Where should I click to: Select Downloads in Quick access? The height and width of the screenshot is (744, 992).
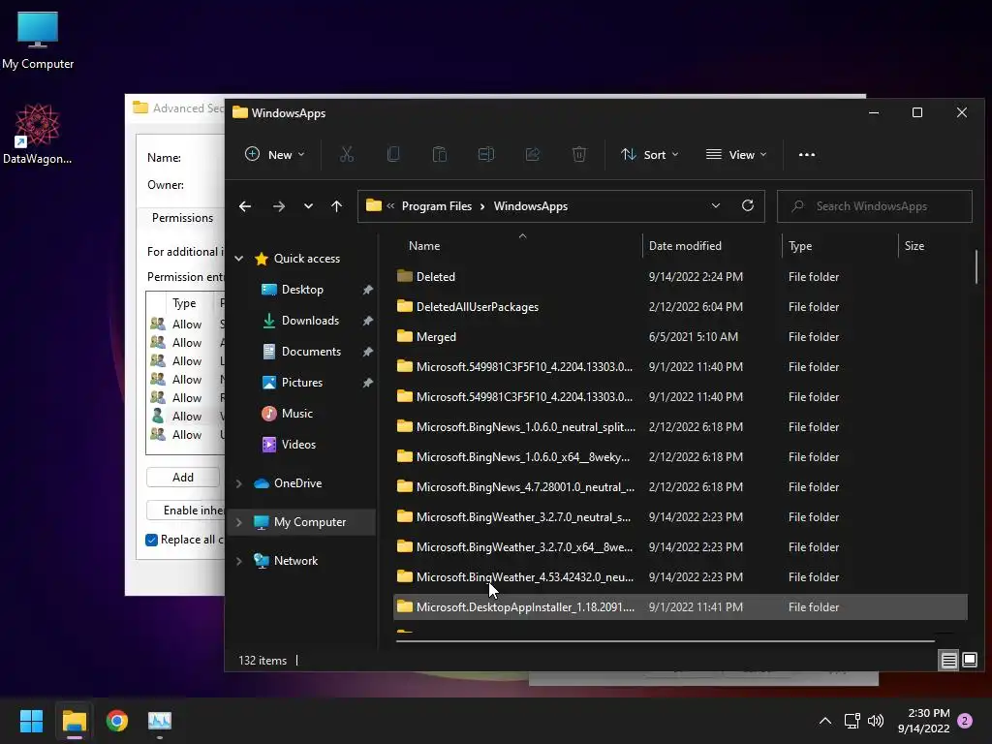point(310,321)
